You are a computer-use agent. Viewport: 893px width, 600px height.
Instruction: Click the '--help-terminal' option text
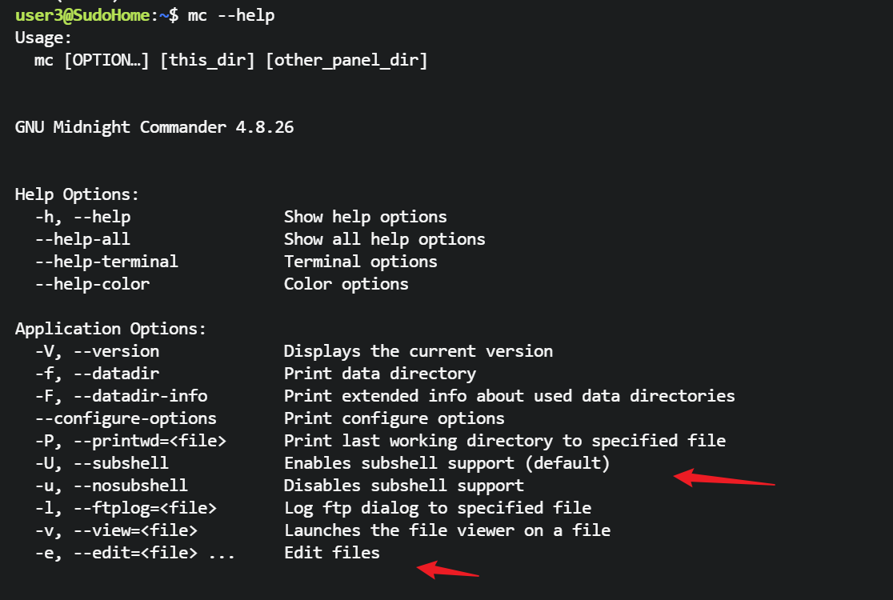pos(106,262)
